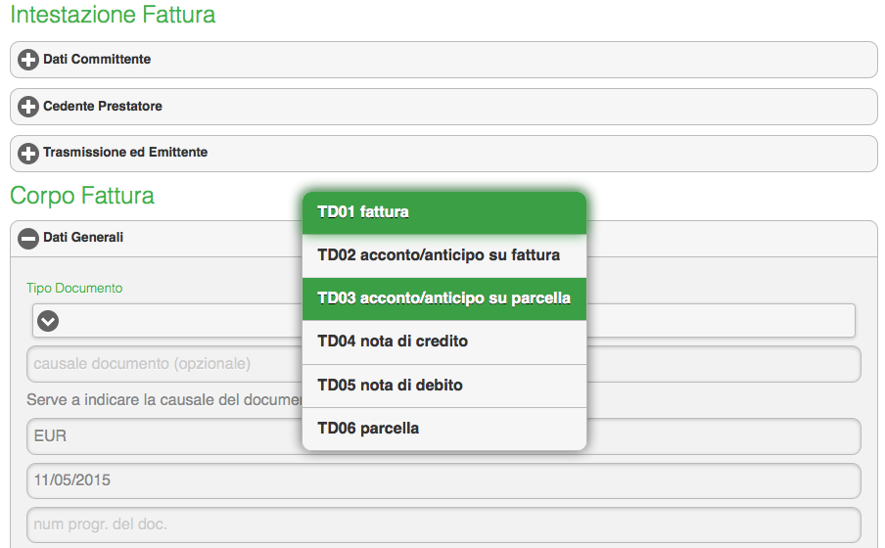The width and height of the screenshot is (885, 548).
Task: Click the plus icon beside Dati Committente
Action: coord(28,60)
